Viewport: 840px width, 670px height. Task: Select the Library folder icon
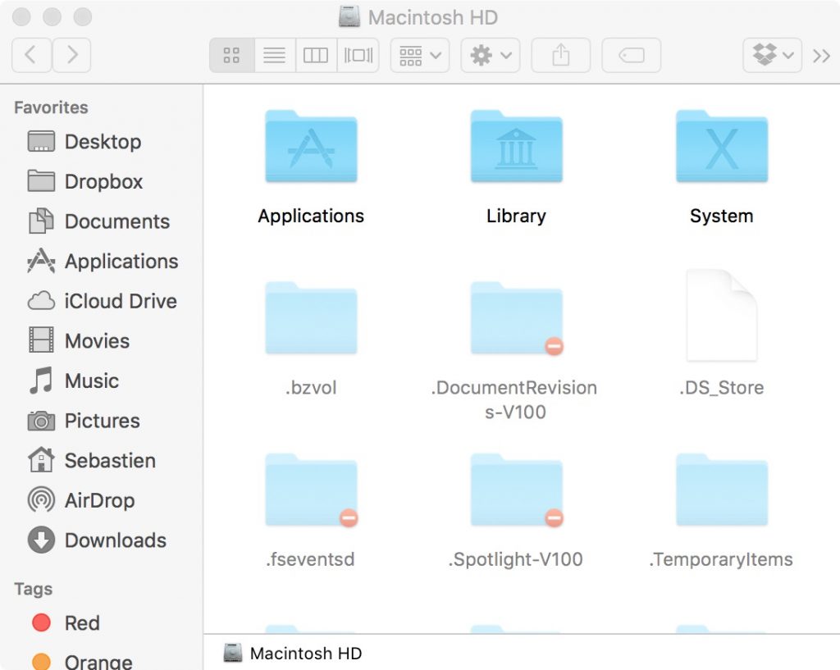point(517,146)
